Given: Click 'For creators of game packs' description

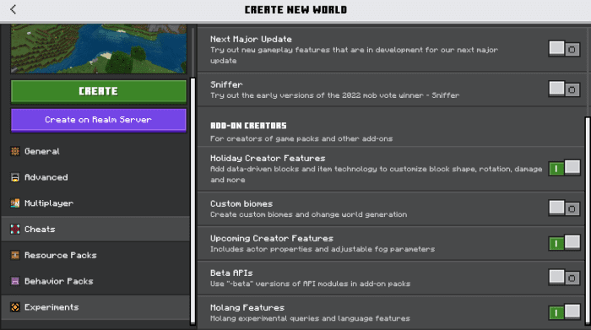Looking at the screenshot, I should click(301, 138).
